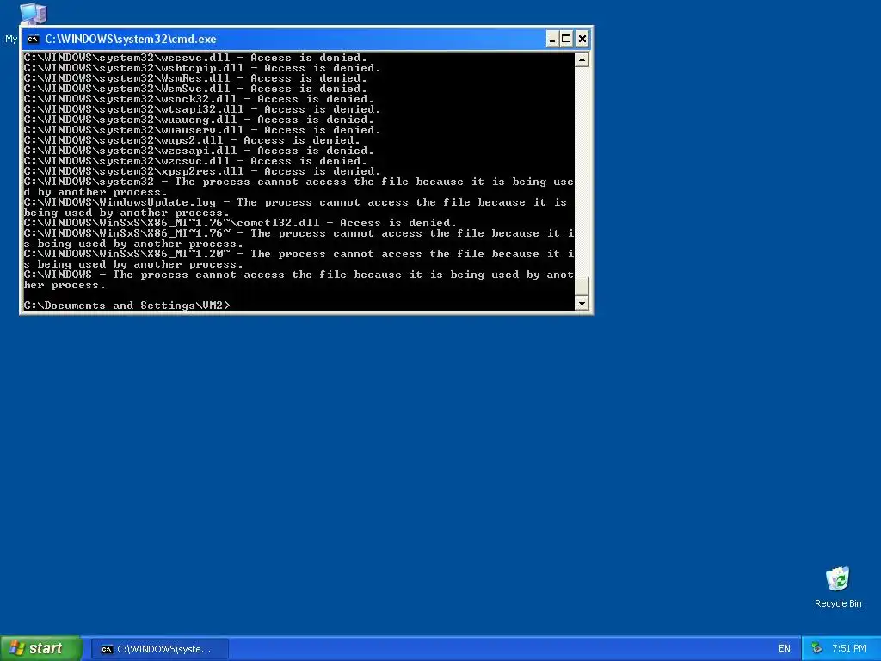This screenshot has width=881, height=661.
Task: Click the wscsvc.dll access denied line
Action: [x=195, y=58]
